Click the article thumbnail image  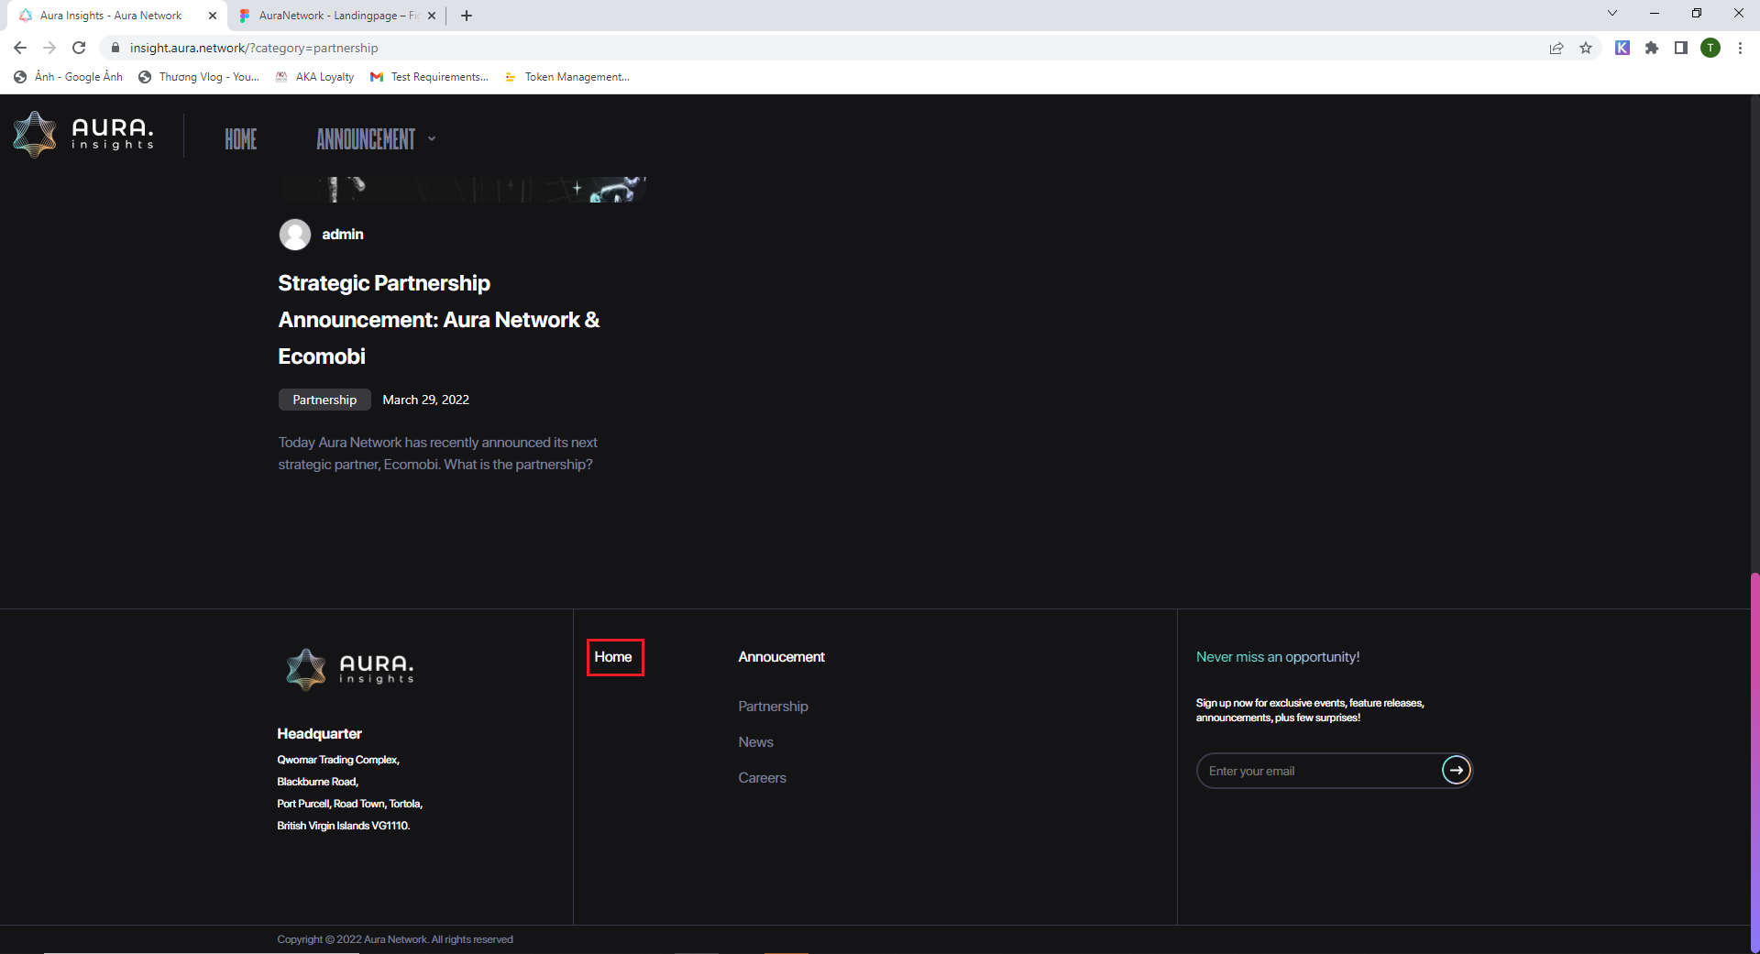click(x=463, y=190)
